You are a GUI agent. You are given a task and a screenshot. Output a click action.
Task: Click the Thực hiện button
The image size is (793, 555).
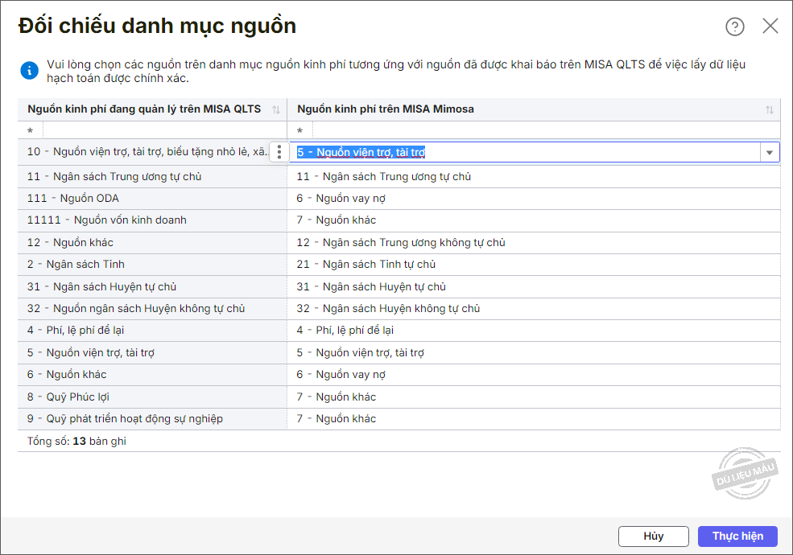(x=737, y=536)
